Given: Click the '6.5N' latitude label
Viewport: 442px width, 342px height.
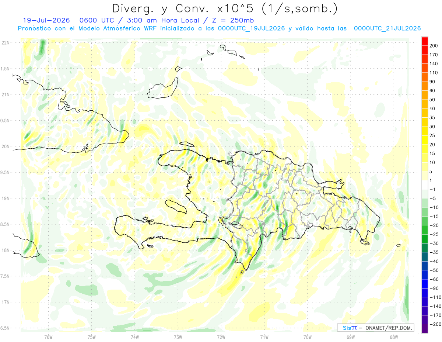Looking at the screenshot, I should pyautogui.click(x=5, y=328).
